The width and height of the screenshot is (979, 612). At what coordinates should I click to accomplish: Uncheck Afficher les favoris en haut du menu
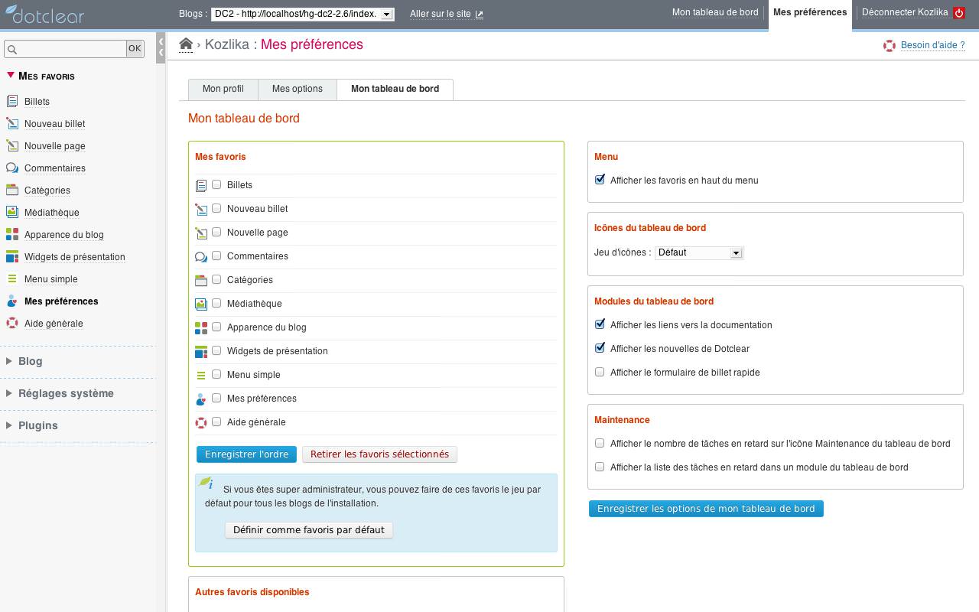coord(600,180)
